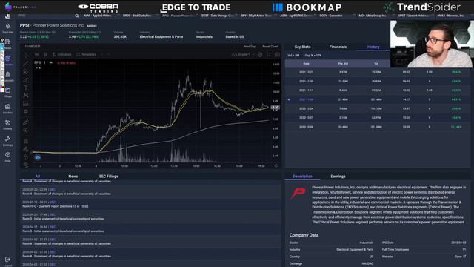Screen dimensions: 474x267
Task: Click the Form 10-Q Quarterly report filing text
Action: 56,206
